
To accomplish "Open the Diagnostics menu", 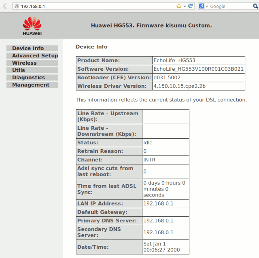I will [x=32, y=77].
